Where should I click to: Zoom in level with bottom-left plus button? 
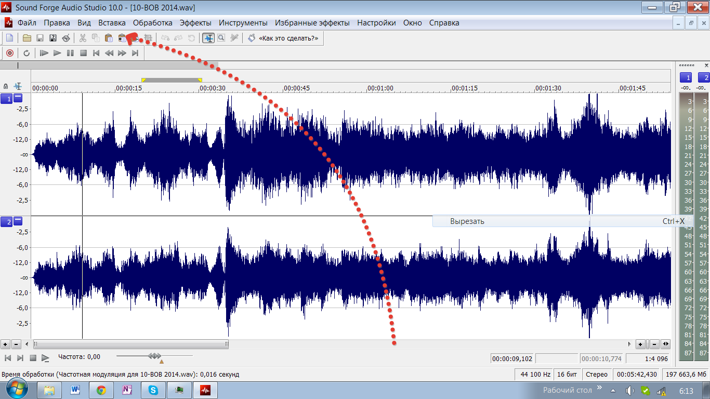coord(5,344)
